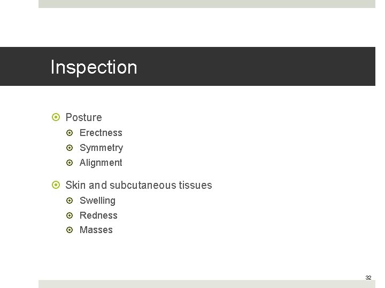385x288 pixels.
Task: Click the bullet icon beside Erectness
Action: pyautogui.click(x=70, y=133)
